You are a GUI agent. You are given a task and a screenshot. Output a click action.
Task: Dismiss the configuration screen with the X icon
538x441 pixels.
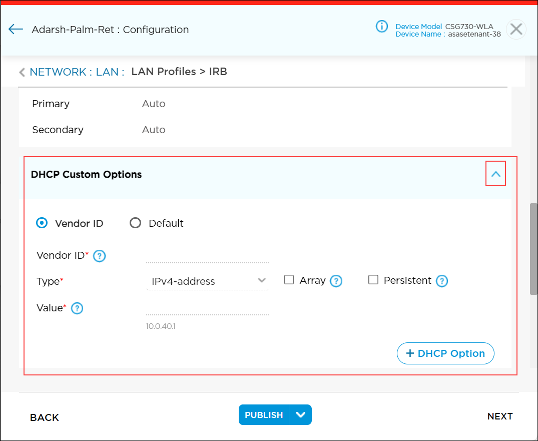516,30
